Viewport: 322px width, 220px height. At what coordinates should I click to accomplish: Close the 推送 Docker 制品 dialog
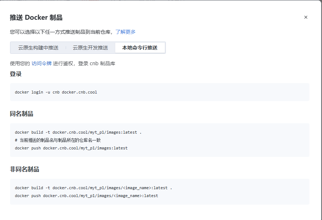[x=306, y=17]
